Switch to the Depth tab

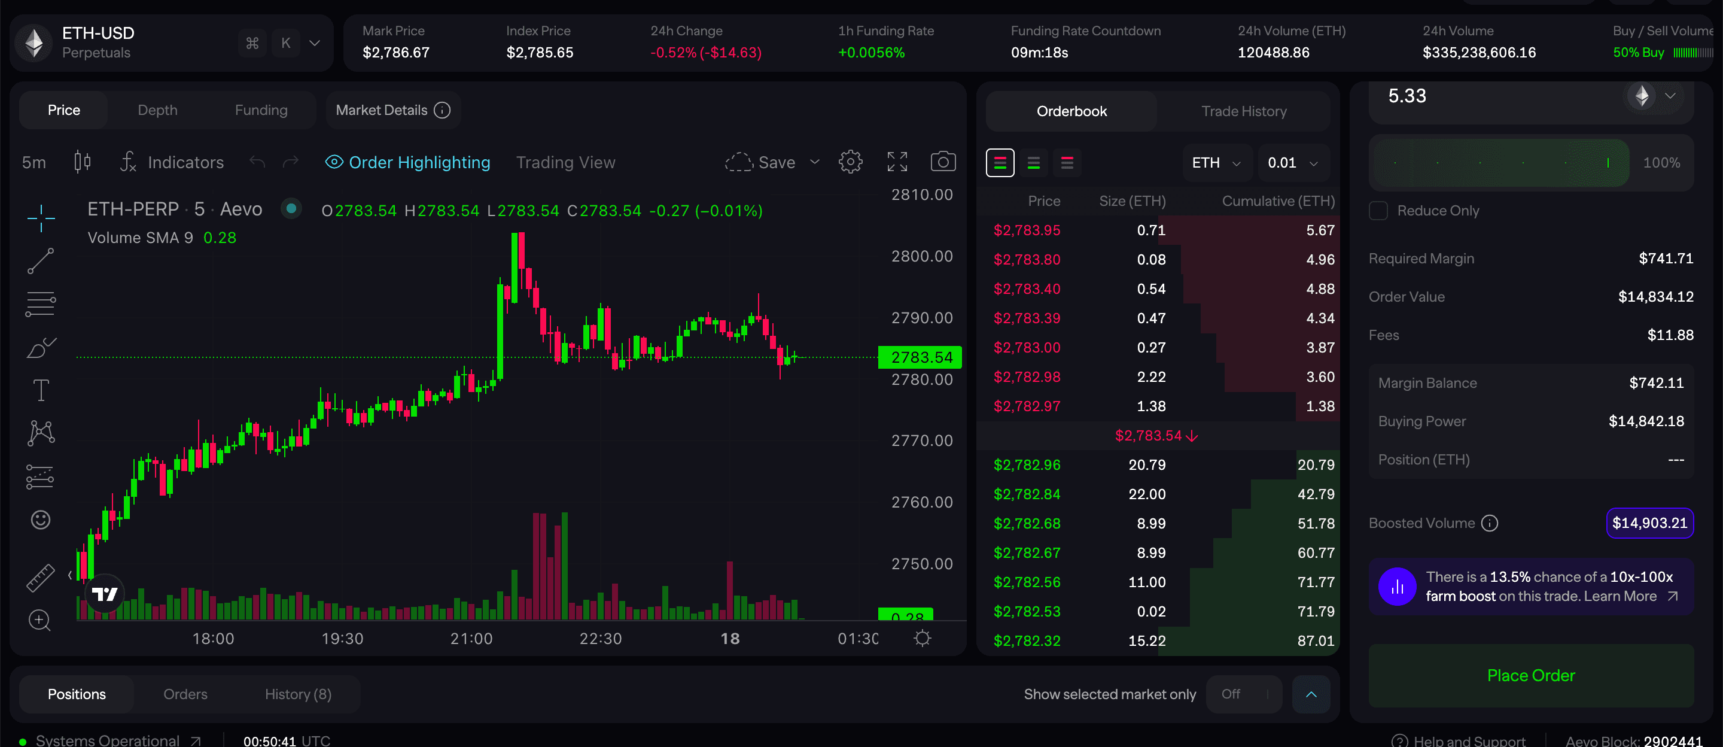[x=157, y=111]
